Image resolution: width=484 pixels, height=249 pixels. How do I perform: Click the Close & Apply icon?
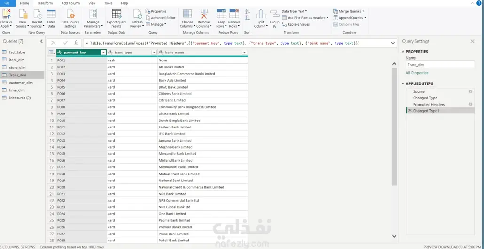click(x=6, y=14)
